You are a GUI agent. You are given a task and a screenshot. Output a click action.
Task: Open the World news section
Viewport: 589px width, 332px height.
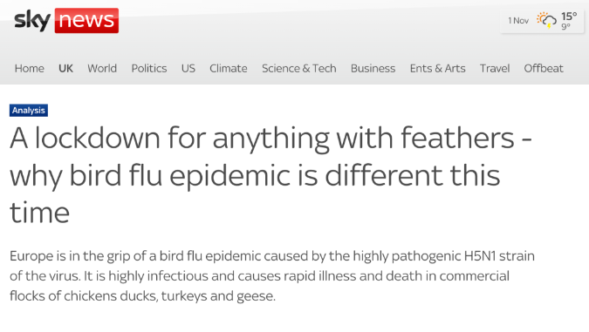tap(102, 68)
